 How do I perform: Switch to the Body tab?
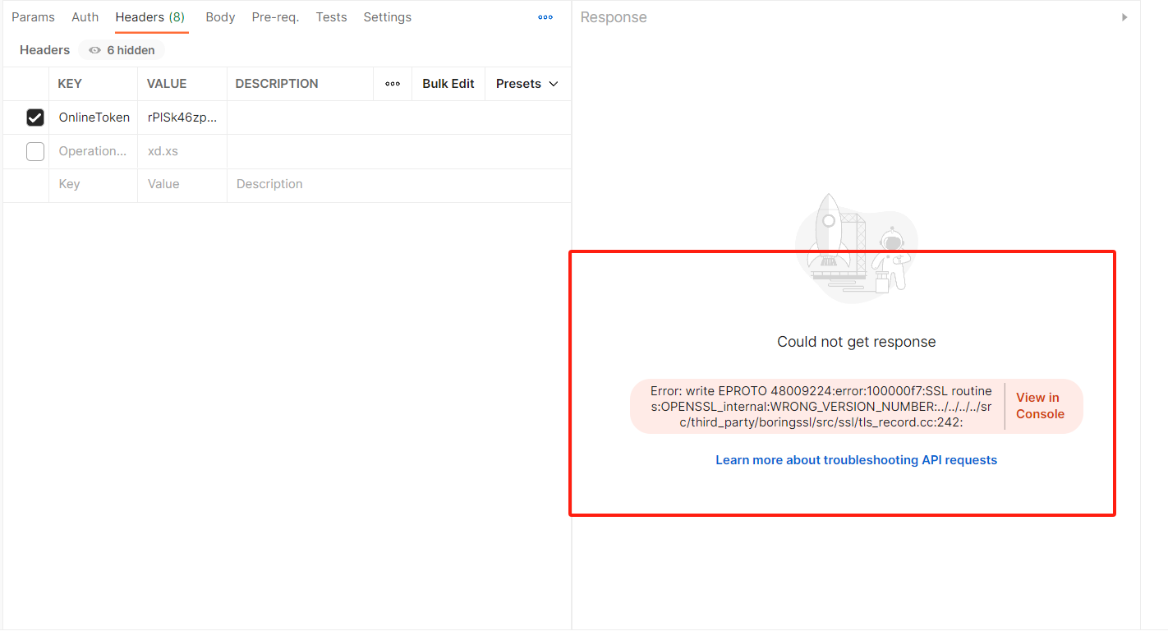pos(220,17)
